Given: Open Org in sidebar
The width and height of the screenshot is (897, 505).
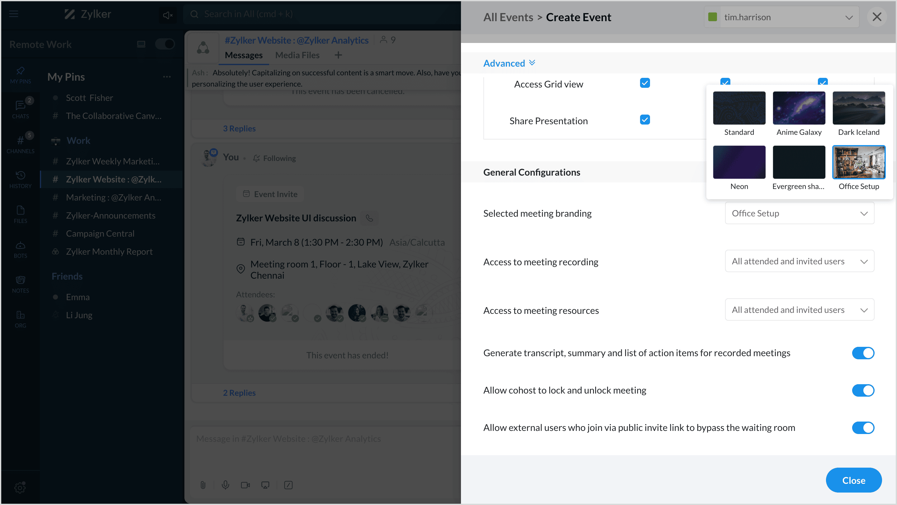Looking at the screenshot, I should click(21, 319).
